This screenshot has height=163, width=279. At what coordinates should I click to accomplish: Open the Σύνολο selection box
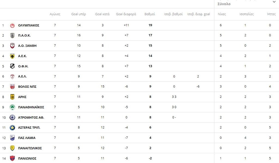pos(247,4)
